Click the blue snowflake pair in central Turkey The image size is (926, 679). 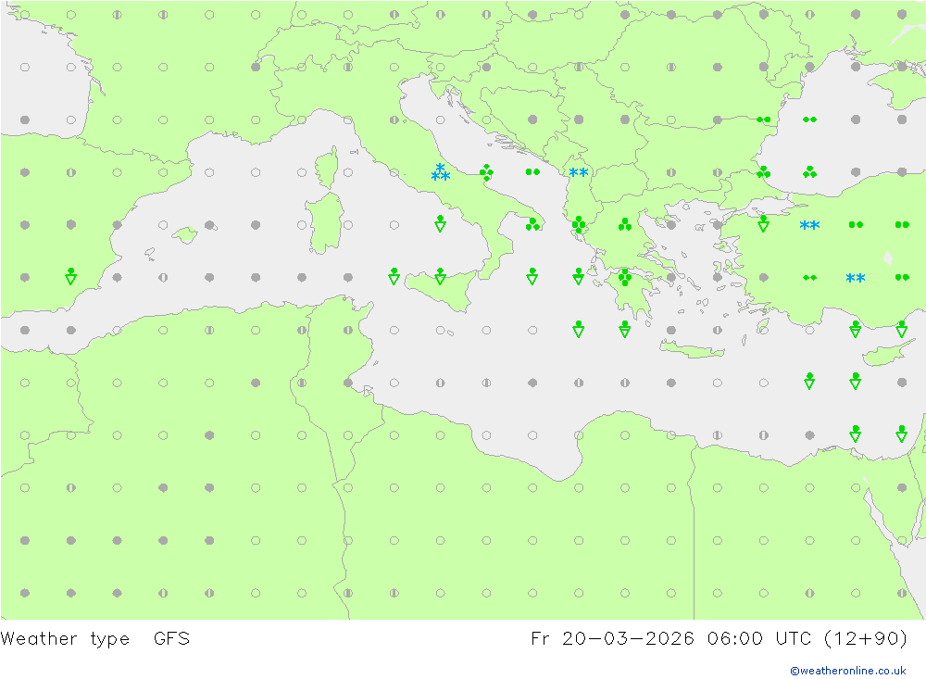click(855, 278)
